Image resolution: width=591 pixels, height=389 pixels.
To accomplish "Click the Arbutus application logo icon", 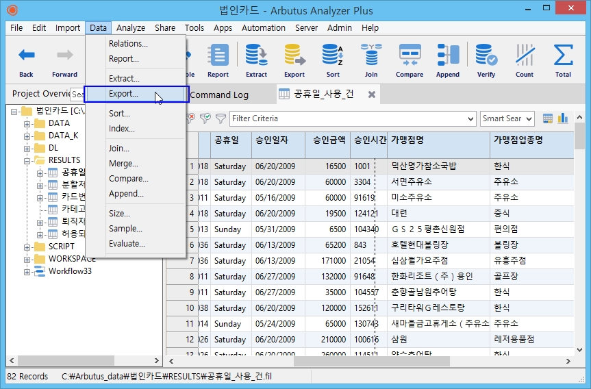I will click(x=12, y=10).
